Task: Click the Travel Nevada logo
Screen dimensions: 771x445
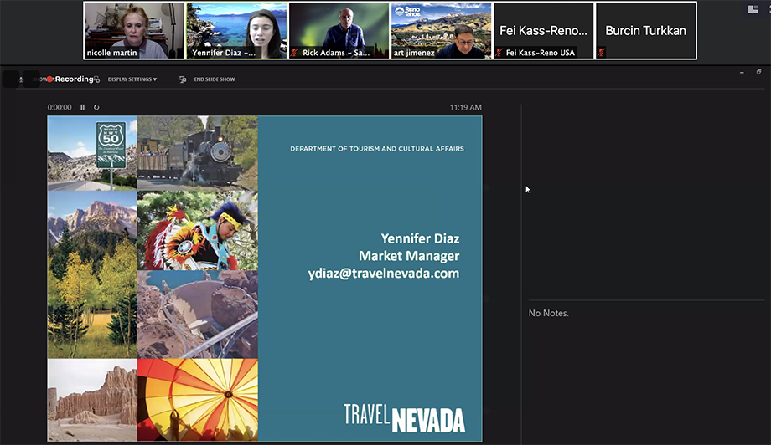Action: (x=404, y=418)
